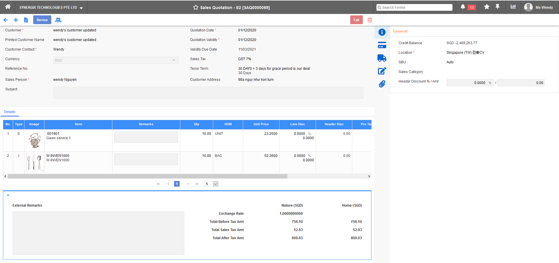The height and width of the screenshot is (263, 559).
Task: Open the edit notes sidebar icon
Action: pos(382,71)
